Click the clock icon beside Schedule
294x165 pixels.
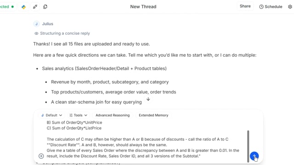pyautogui.click(x=261, y=7)
